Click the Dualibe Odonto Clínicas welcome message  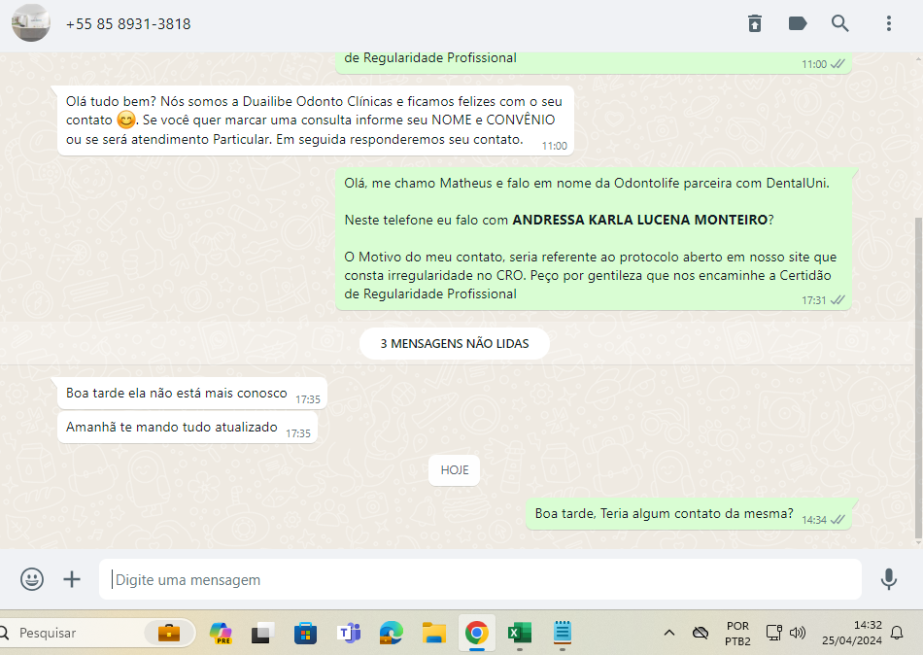coord(316,121)
